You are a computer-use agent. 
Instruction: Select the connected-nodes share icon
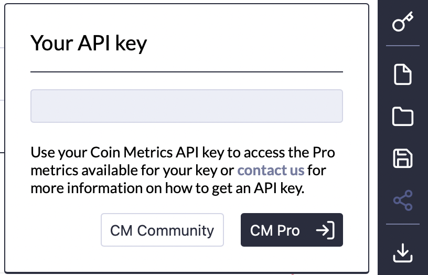pos(403,200)
